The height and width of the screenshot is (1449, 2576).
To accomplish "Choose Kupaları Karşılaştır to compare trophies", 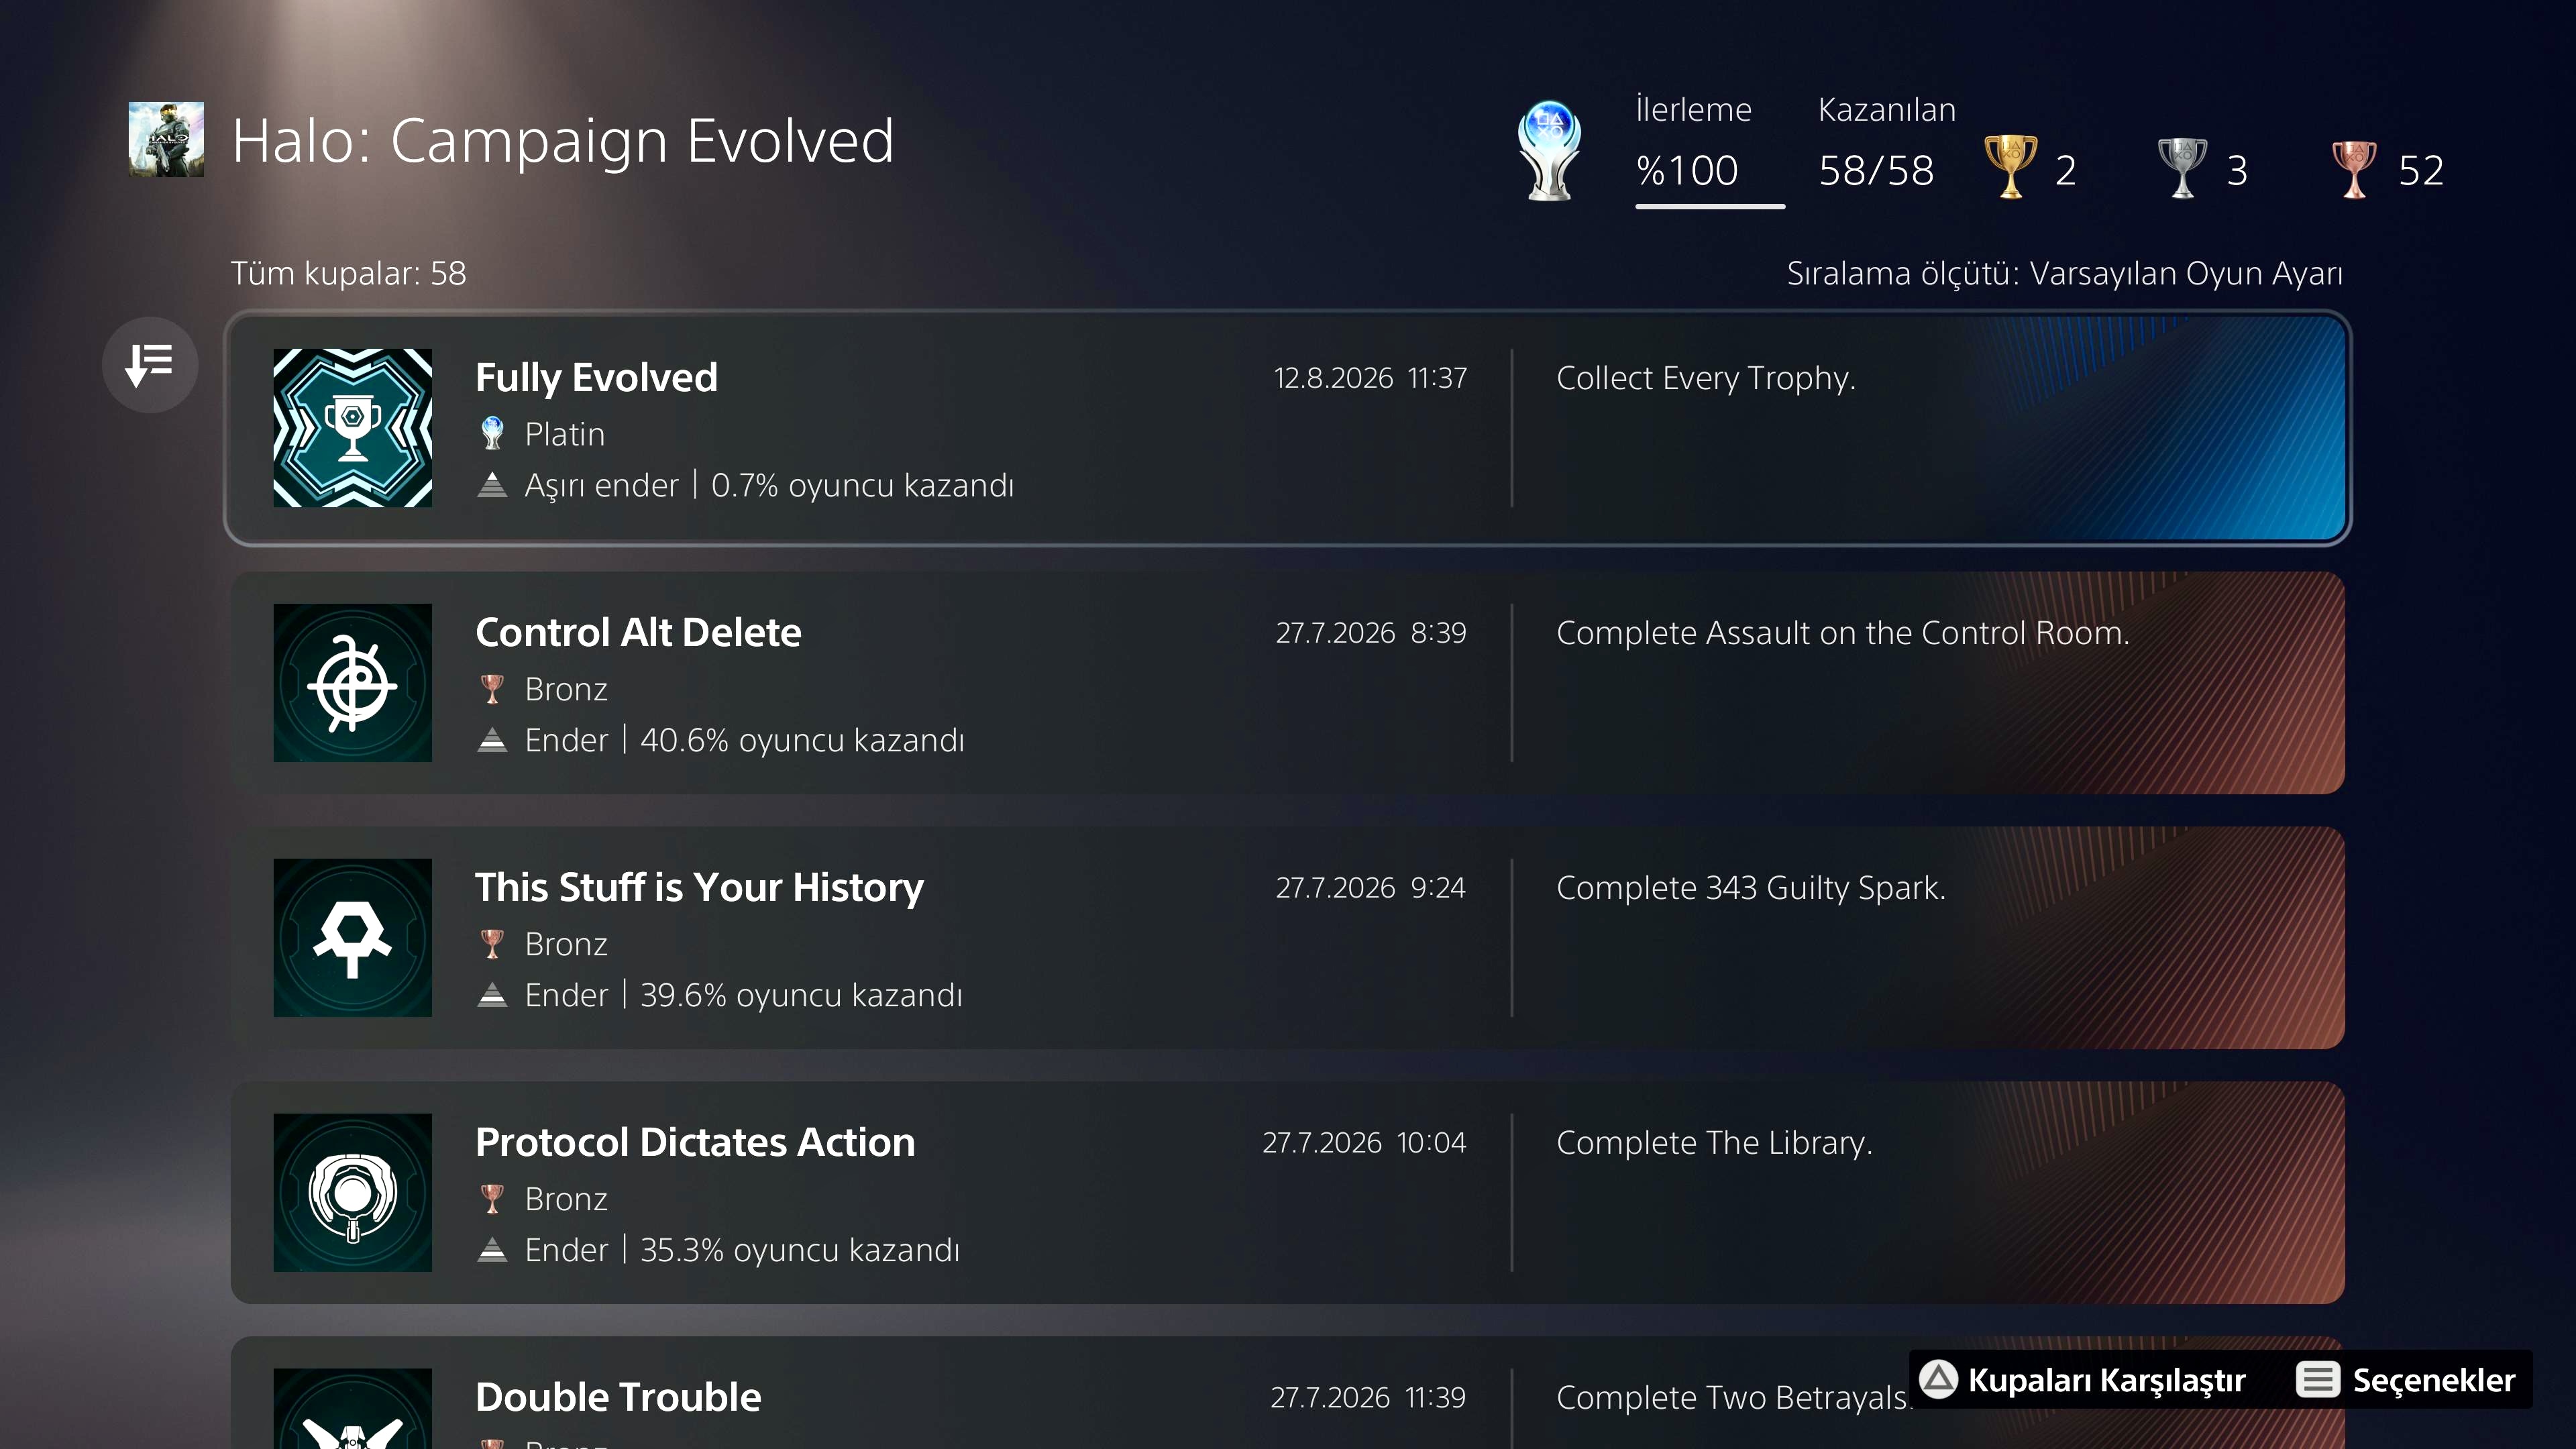I will click(x=2084, y=1380).
